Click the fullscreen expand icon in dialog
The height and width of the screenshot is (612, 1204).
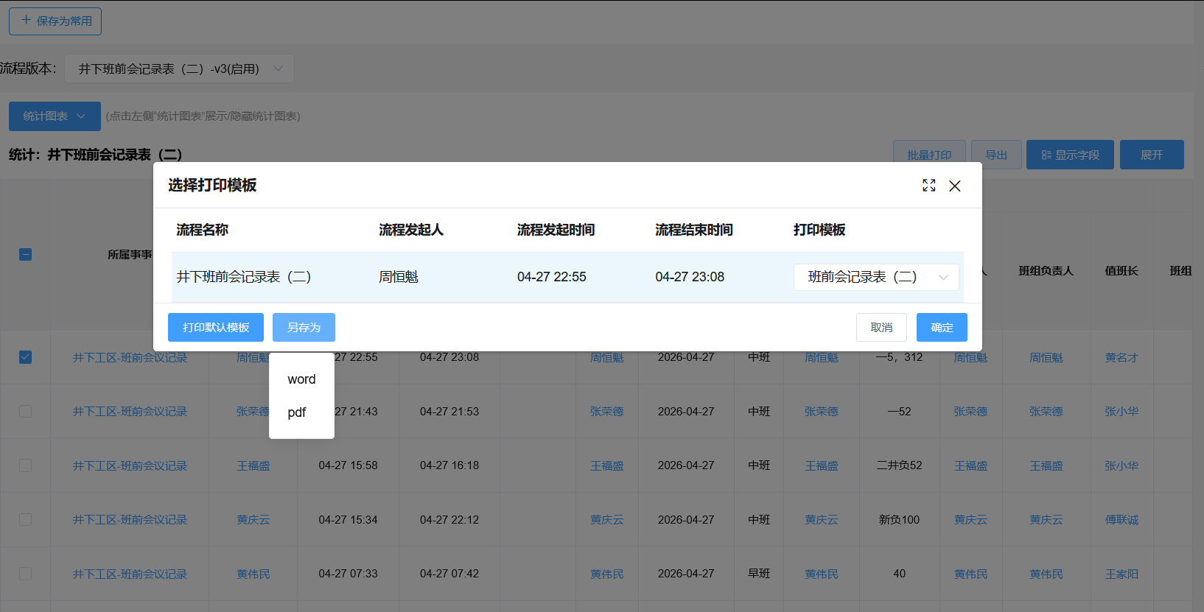click(x=928, y=186)
